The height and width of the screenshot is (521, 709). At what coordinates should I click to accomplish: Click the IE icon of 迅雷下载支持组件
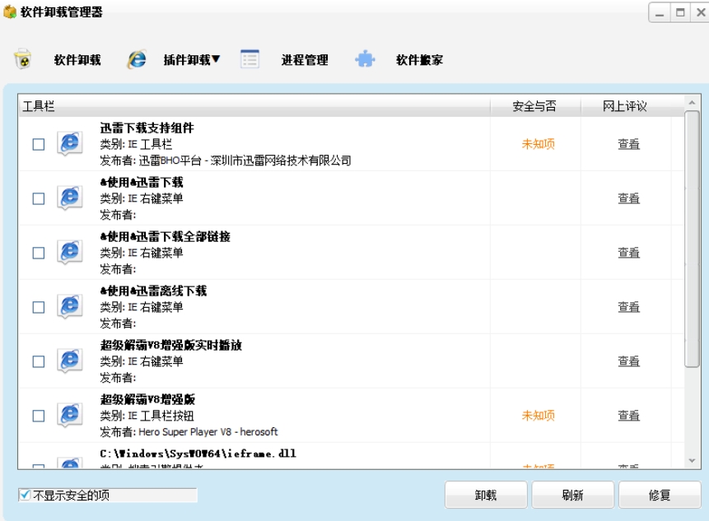tap(70, 144)
